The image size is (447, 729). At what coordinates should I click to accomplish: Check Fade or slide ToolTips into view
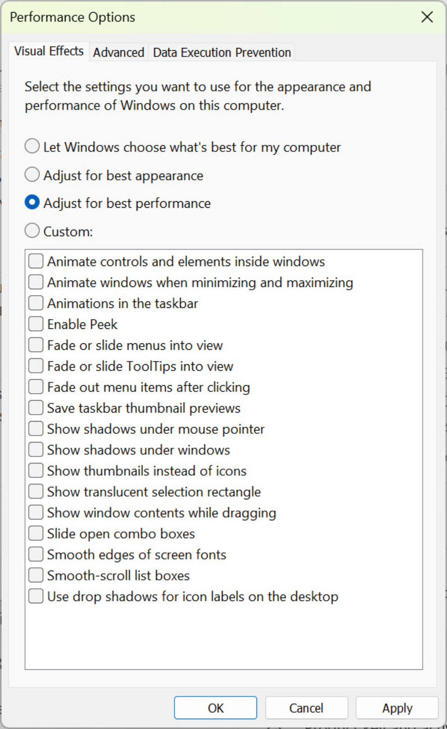(x=35, y=366)
